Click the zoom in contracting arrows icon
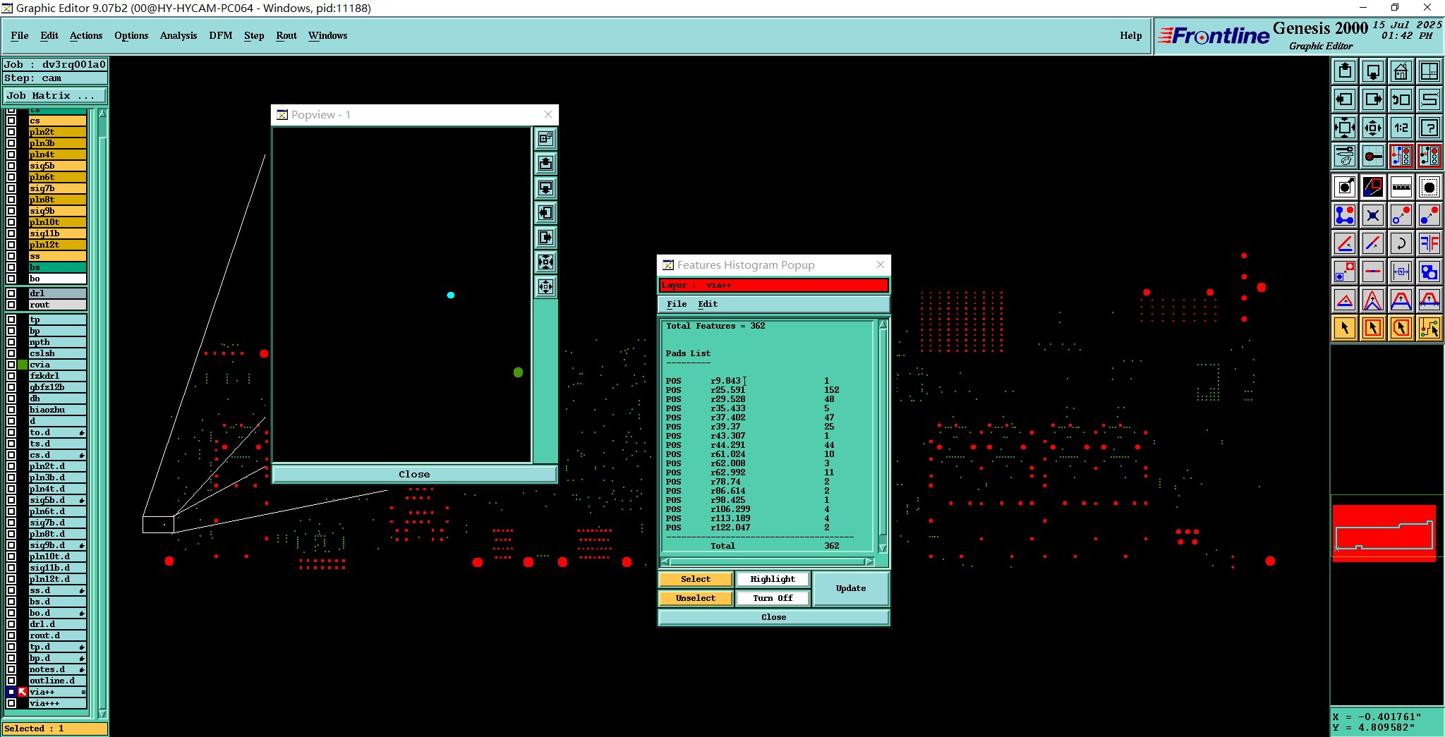 tap(1373, 128)
